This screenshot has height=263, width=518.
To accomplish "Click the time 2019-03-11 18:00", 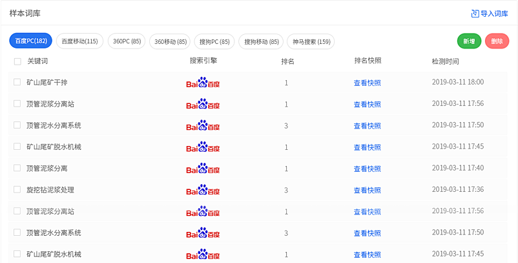I will click(458, 82).
